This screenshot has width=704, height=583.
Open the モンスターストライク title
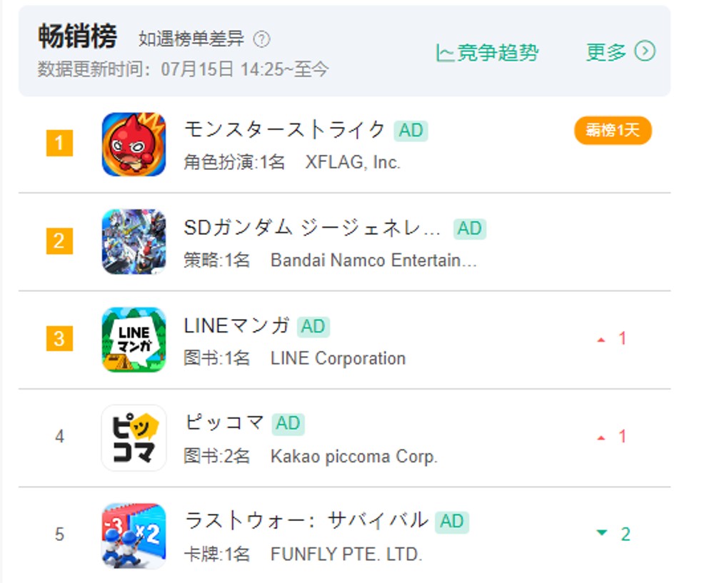[x=286, y=130]
